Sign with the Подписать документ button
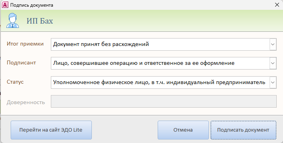The width and height of the screenshot is (283, 143). click(x=243, y=130)
